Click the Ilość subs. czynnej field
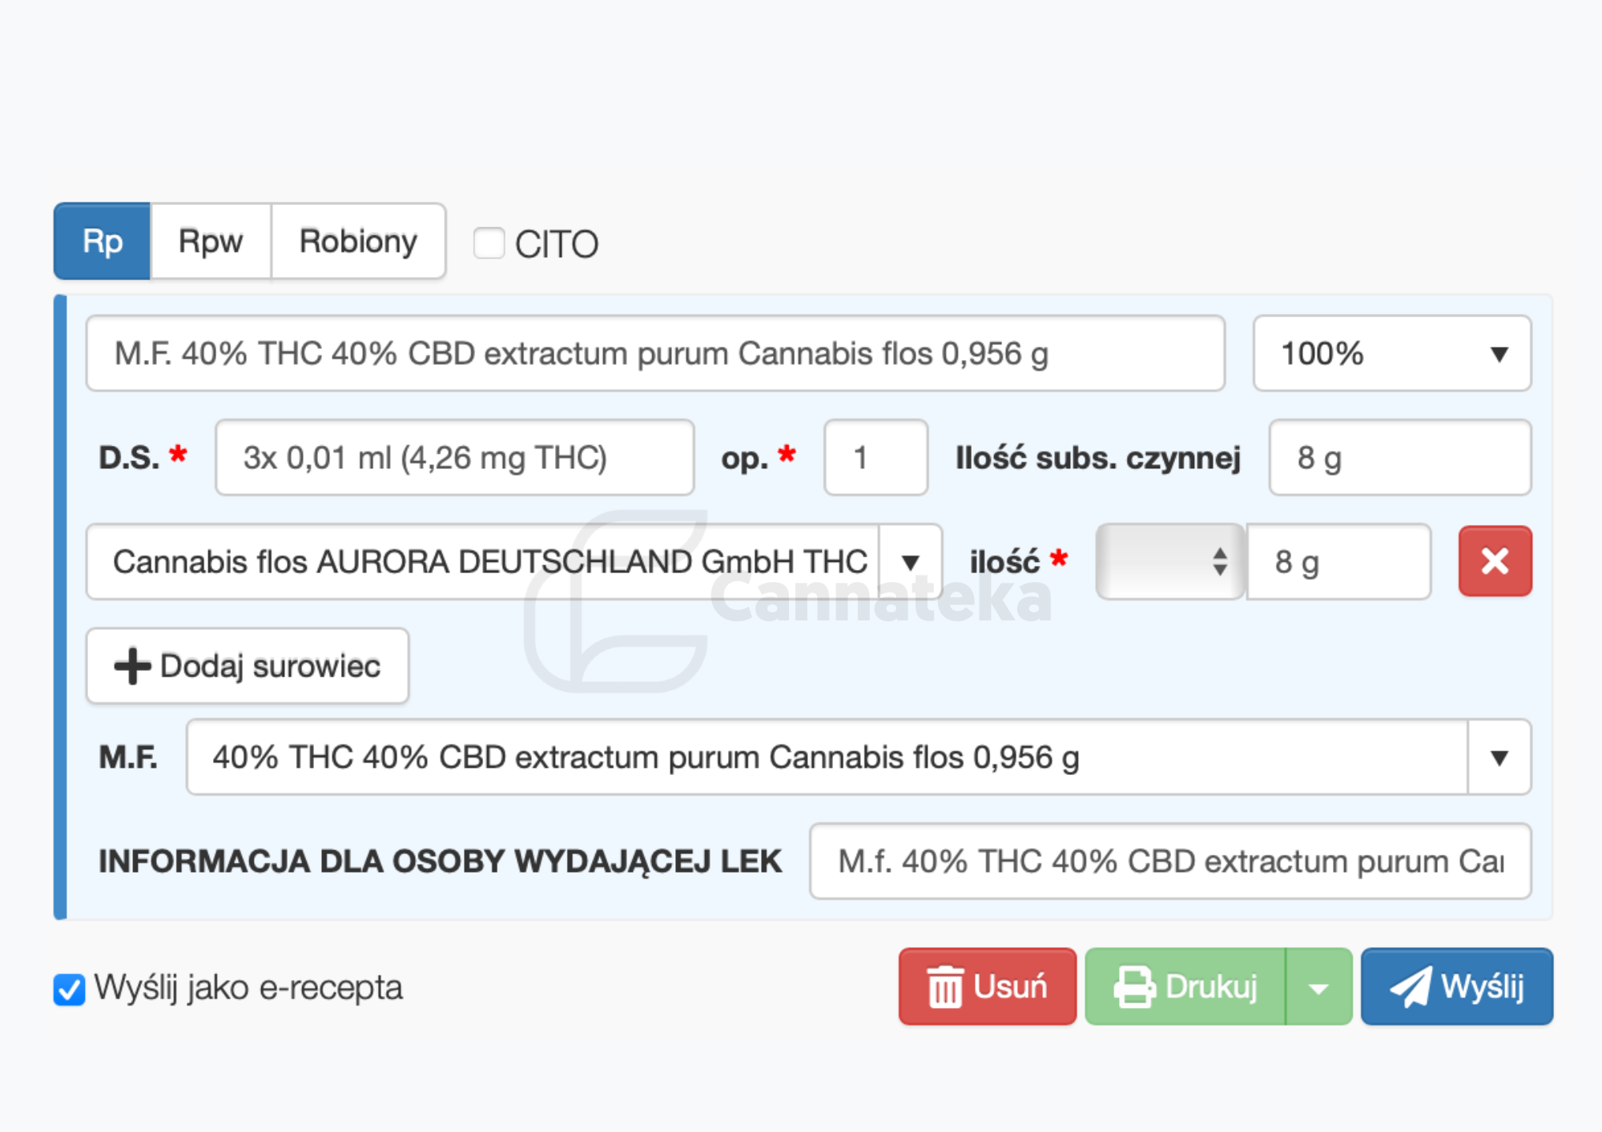The height and width of the screenshot is (1132, 1602). click(1399, 458)
